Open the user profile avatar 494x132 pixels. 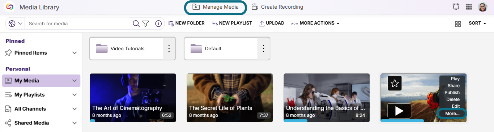coord(483,7)
